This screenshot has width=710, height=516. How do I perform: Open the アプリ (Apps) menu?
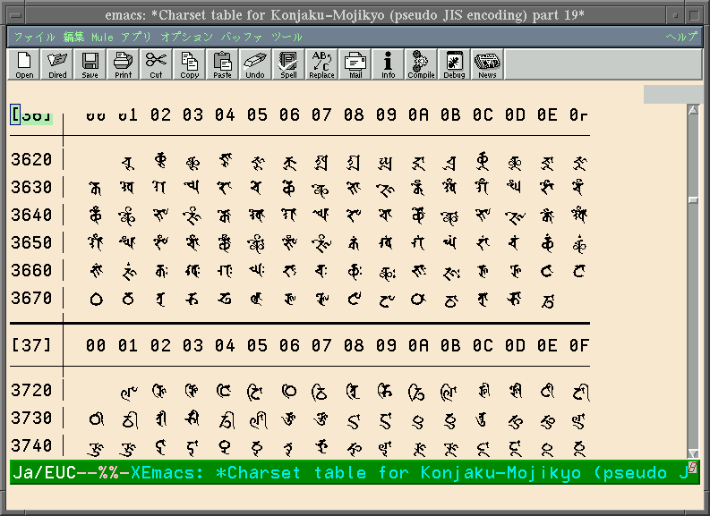pos(136,37)
